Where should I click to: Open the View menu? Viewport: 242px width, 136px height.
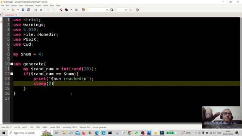[x=21, y=5]
